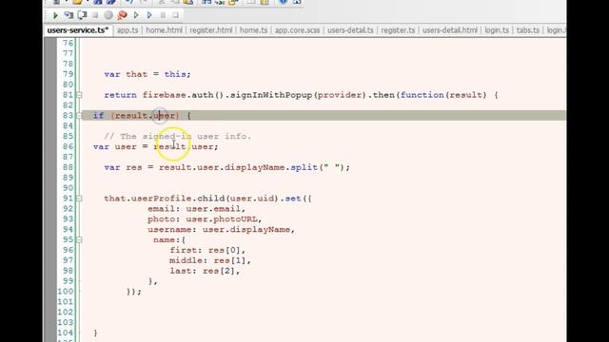The height and width of the screenshot is (342, 609).
Task: Click in 'var that = this;' line
Action: (147, 74)
